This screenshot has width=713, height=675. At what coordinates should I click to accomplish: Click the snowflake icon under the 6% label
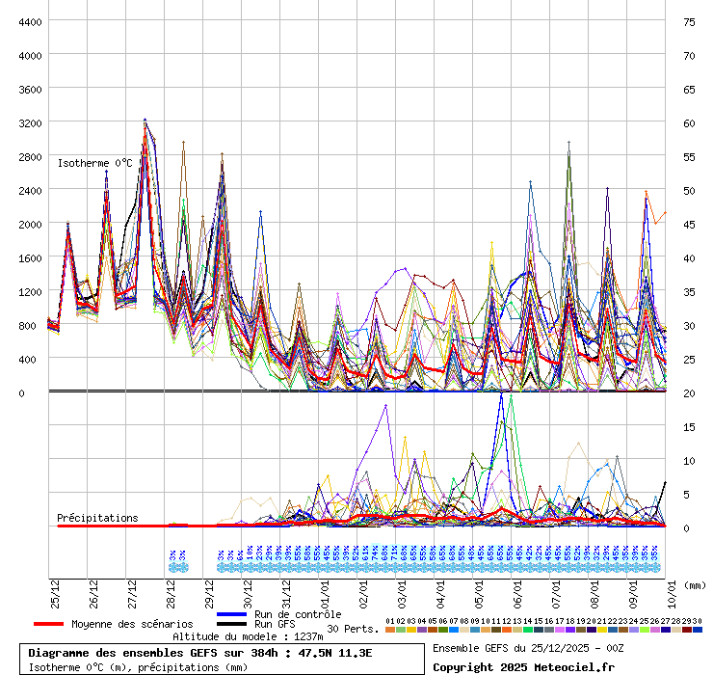pyautogui.click(x=240, y=567)
